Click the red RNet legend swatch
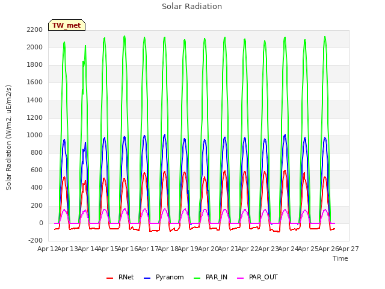Screen dimensions: 385x289 (109, 278)
